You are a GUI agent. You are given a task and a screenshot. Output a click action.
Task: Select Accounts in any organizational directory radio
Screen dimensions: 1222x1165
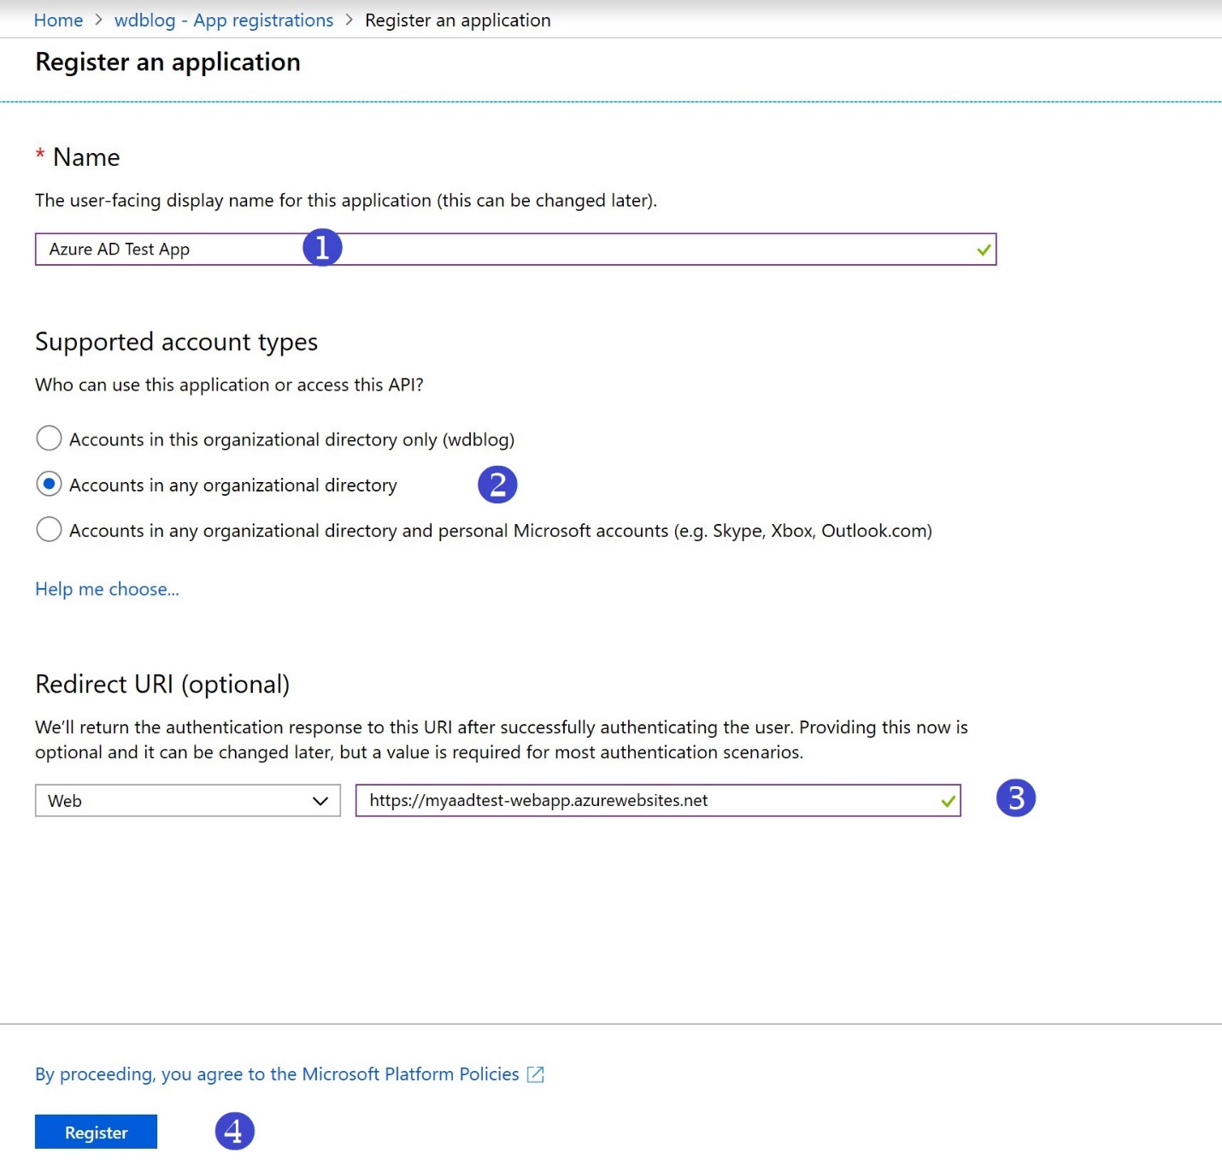pyautogui.click(x=49, y=484)
